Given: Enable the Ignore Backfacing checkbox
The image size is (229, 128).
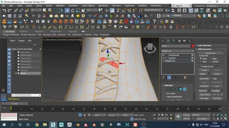Looking at the screenshot, I should coord(166,97).
